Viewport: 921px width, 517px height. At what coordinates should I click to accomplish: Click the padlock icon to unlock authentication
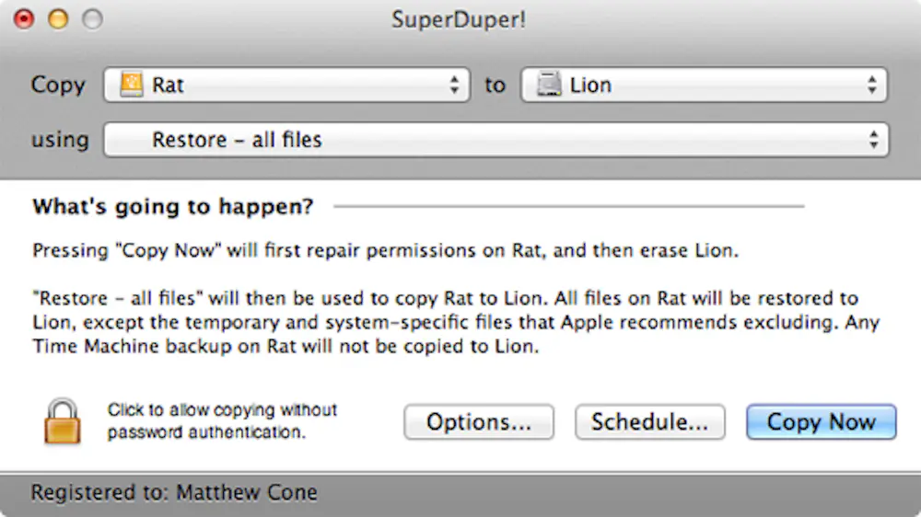(x=63, y=421)
